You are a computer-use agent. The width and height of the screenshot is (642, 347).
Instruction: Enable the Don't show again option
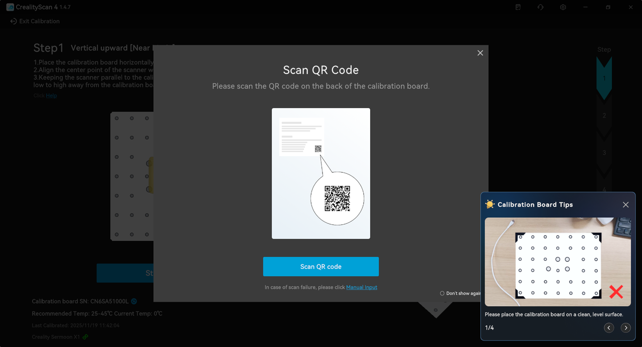tap(442, 293)
